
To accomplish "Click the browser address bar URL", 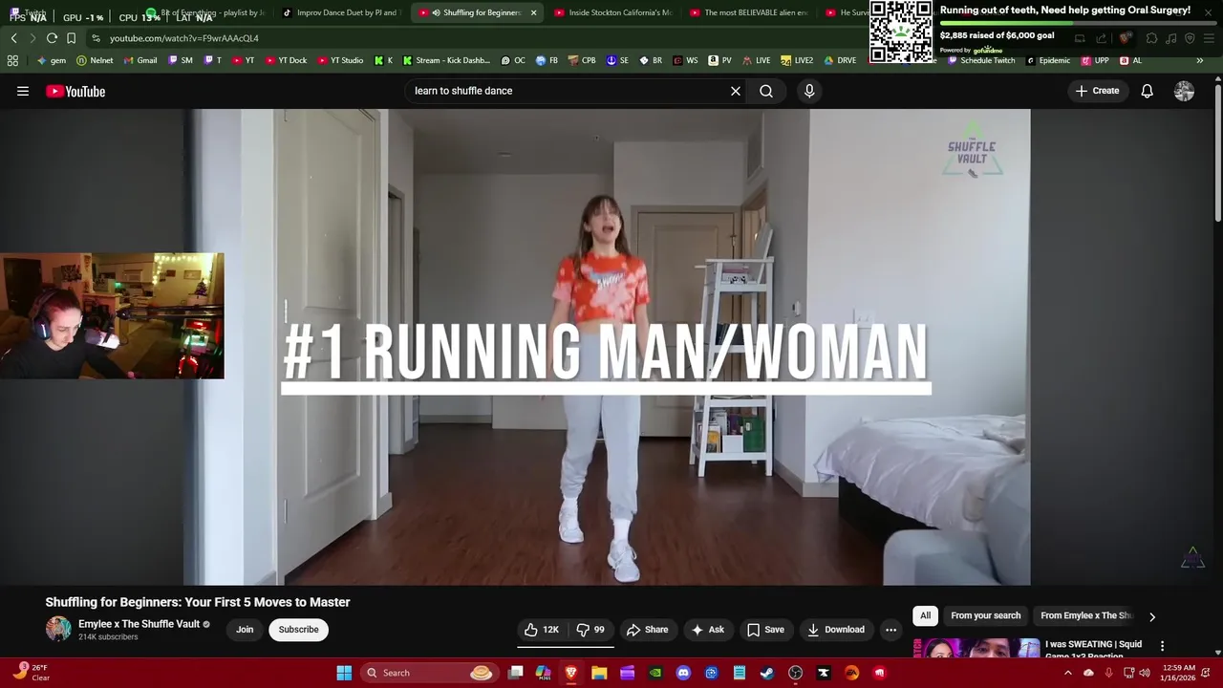I will [x=183, y=38].
